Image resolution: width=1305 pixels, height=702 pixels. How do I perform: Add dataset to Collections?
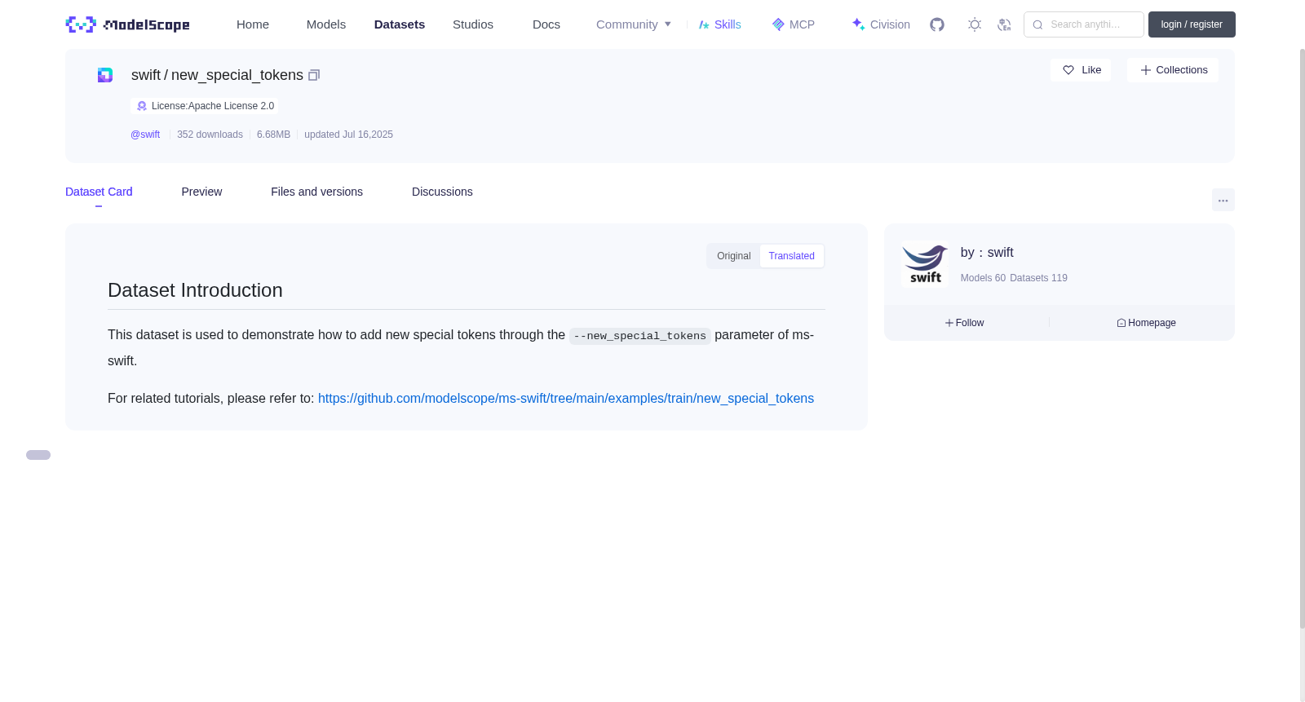pos(1173,70)
